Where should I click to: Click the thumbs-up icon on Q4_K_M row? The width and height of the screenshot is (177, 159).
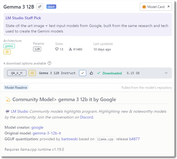(x=91, y=73)
